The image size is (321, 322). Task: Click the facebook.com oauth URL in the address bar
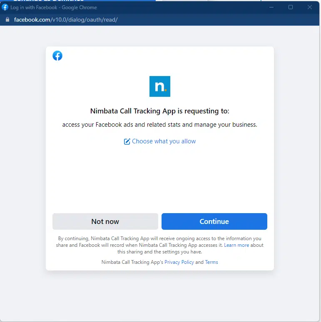coord(66,20)
